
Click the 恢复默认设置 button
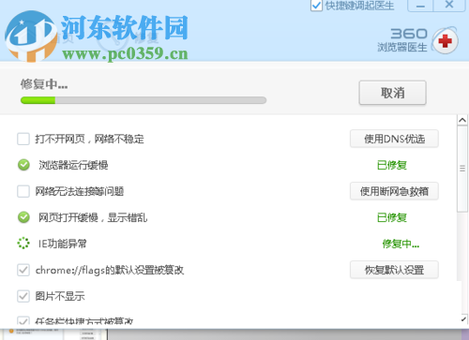click(x=394, y=270)
